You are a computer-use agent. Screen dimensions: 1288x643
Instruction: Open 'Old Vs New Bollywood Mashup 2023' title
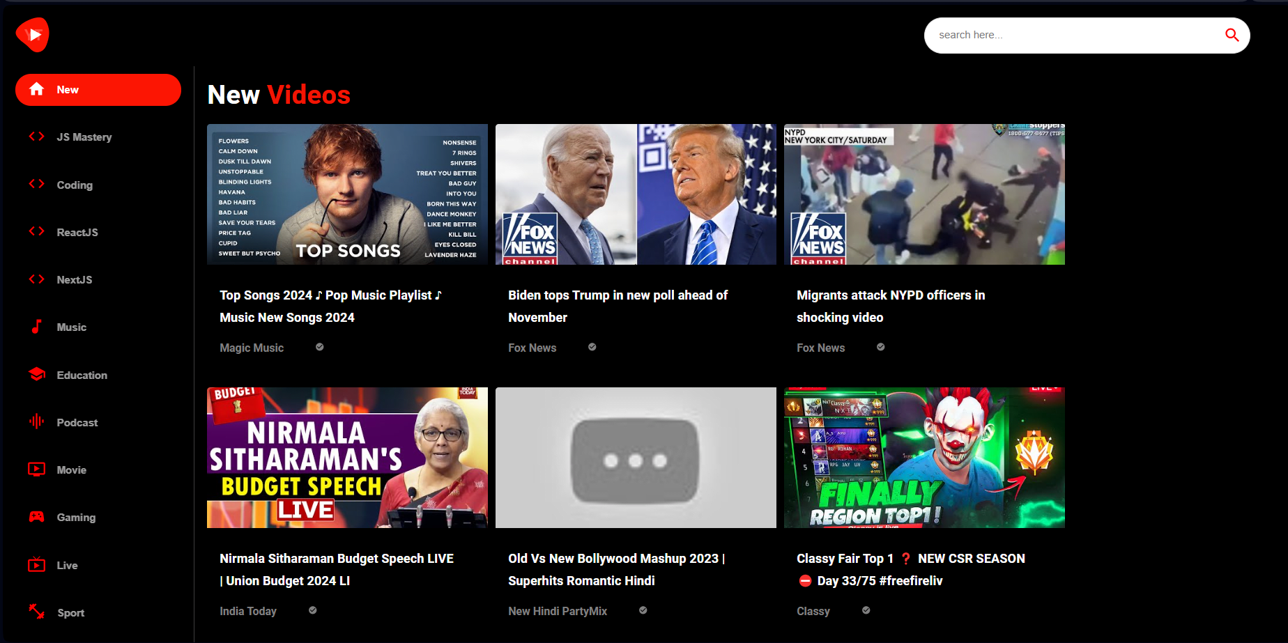click(617, 569)
